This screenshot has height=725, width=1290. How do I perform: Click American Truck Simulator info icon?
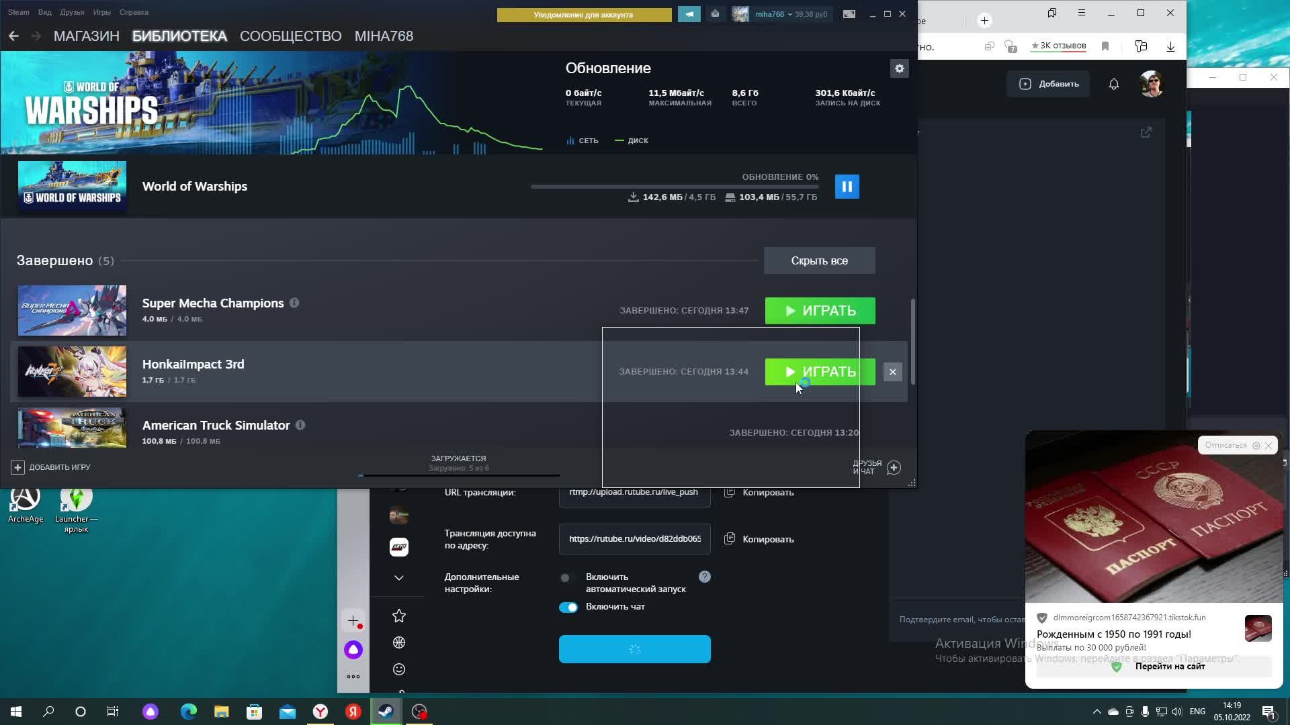[300, 426]
